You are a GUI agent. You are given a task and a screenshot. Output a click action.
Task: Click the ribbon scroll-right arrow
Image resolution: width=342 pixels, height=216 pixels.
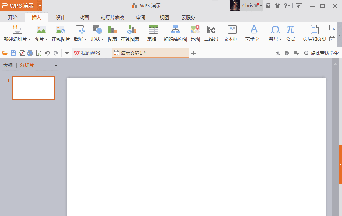point(339,35)
